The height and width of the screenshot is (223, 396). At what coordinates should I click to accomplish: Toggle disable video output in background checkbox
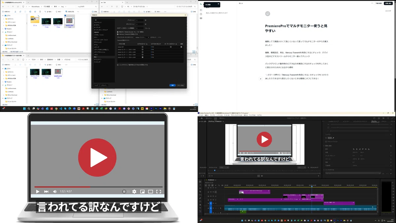[118, 65]
